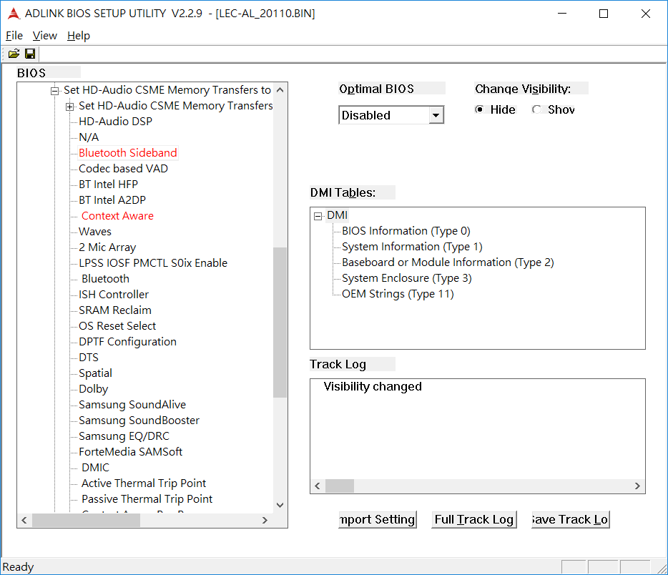Select System Information (Type 1) entry
This screenshot has height=575, width=668.
412,247
